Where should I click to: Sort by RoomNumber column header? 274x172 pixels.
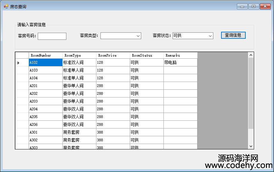[x=45, y=55]
